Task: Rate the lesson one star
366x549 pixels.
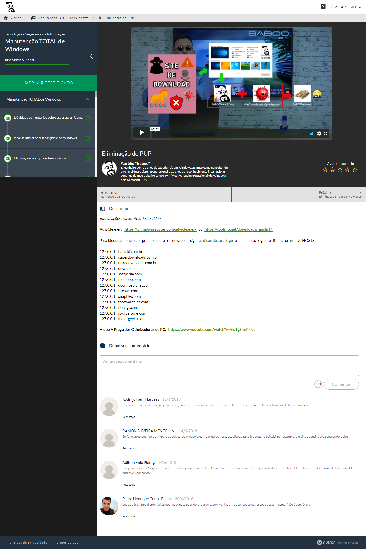Action: [x=325, y=170]
